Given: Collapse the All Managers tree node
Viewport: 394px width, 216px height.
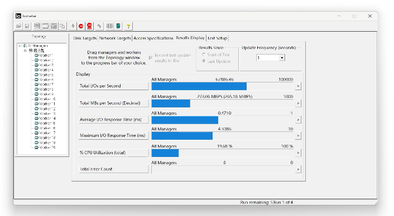Looking at the screenshot, I should point(20,46).
